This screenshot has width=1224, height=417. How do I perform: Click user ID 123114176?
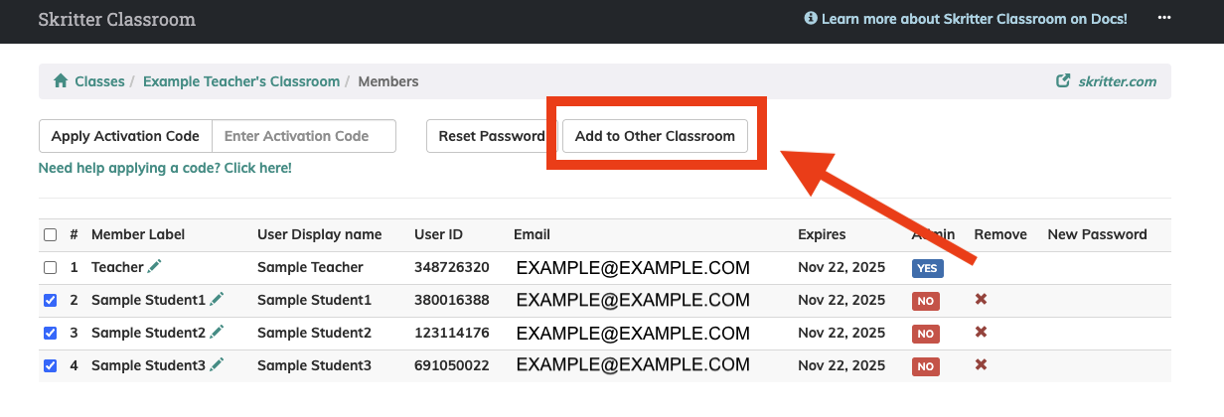click(x=451, y=333)
